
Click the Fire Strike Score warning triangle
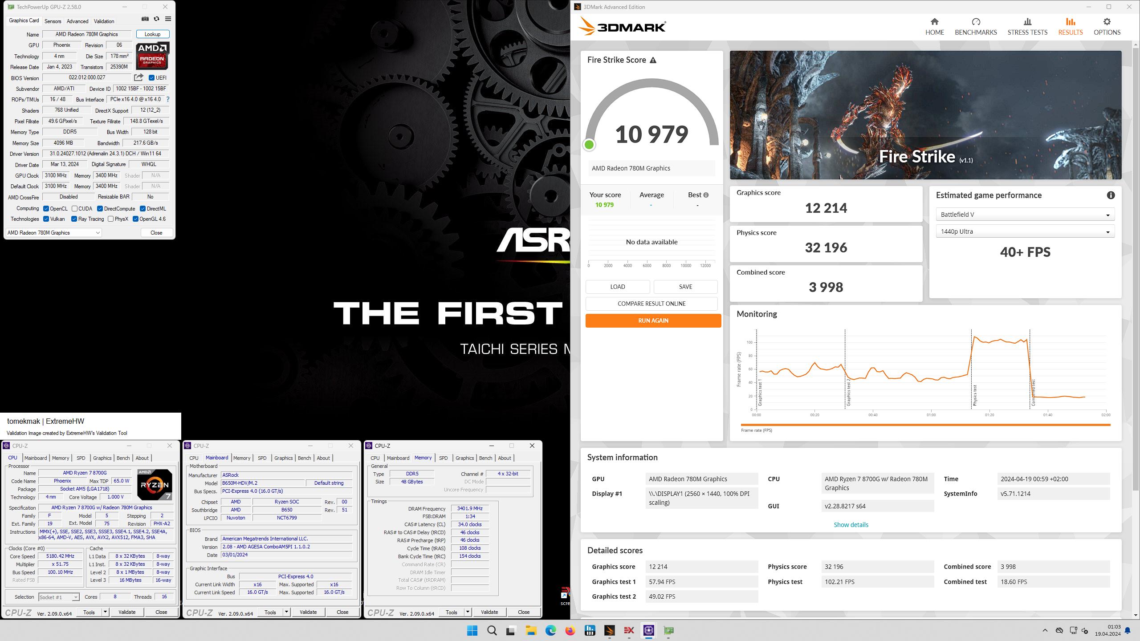(653, 60)
